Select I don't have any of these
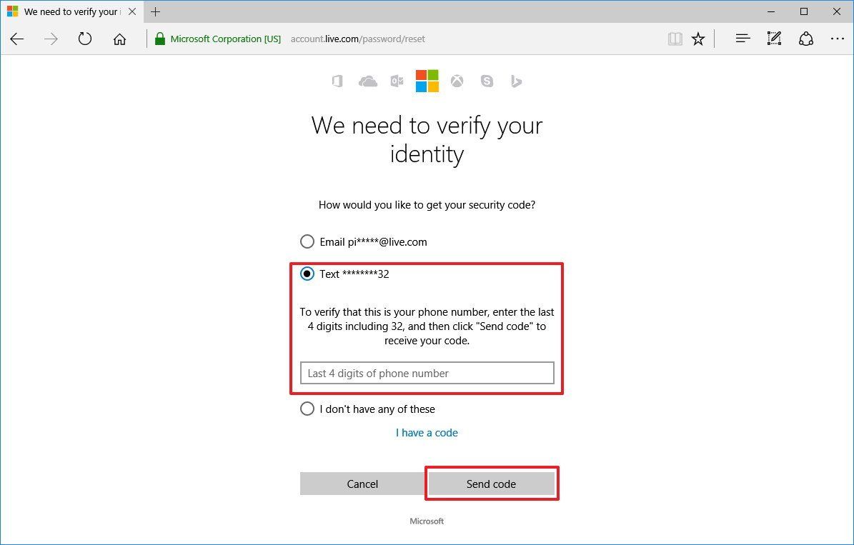 pyautogui.click(x=307, y=409)
